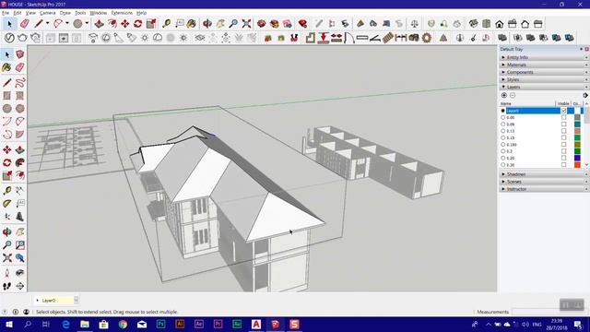
Task: Check Visible box for layer 0.00
Action: (563, 117)
